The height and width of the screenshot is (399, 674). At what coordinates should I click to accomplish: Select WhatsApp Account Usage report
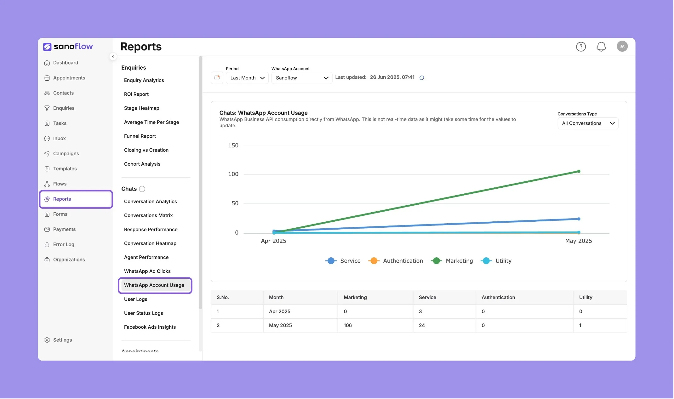click(155, 286)
